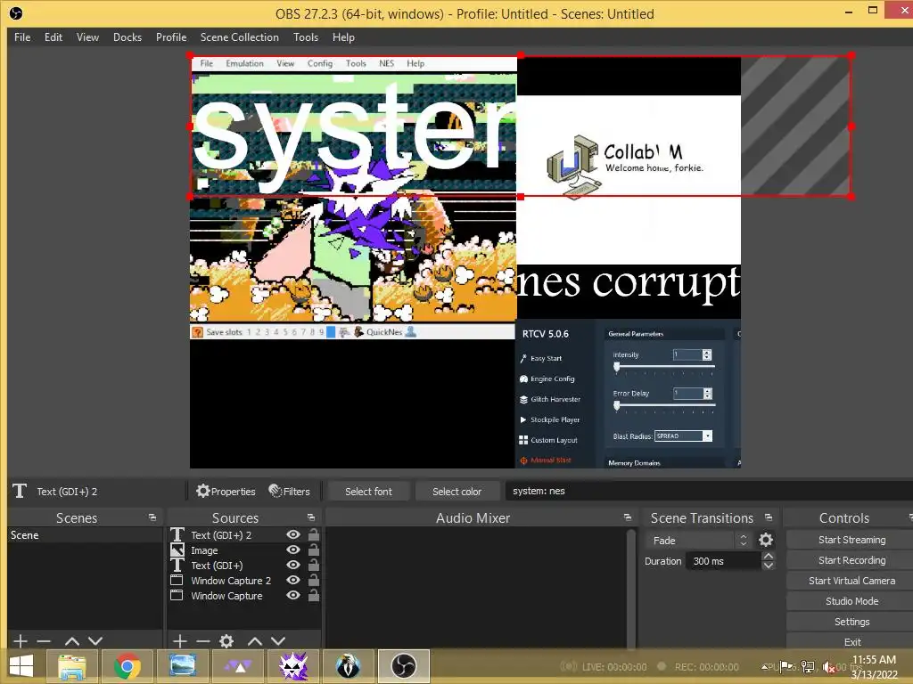Click the 'system: nes' text field
The width and height of the screenshot is (913, 684).
(x=709, y=492)
